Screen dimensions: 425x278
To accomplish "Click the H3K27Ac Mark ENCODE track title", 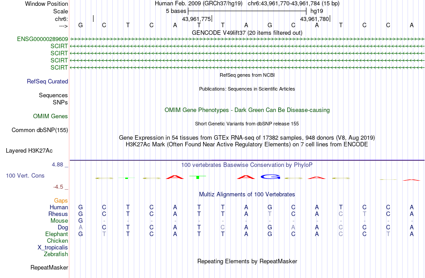I will [x=247, y=145].
